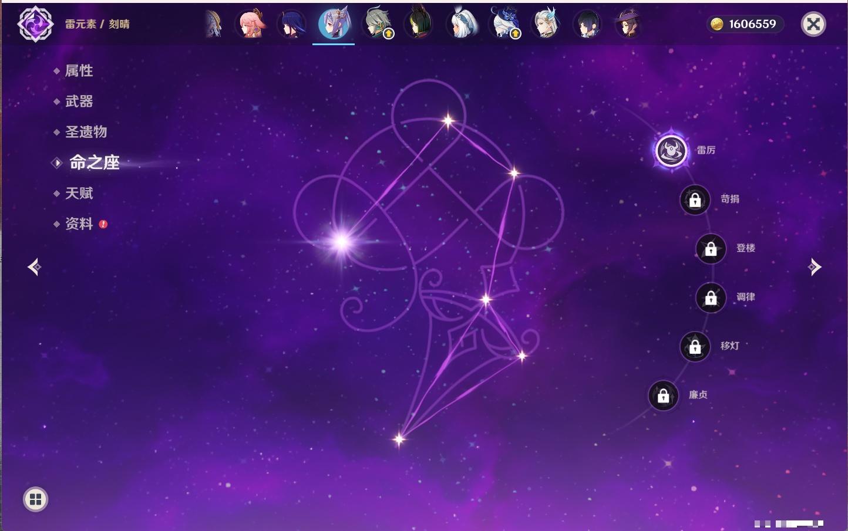This screenshot has width=848, height=531.
Task: Click the locked 苛捐 constellation node
Action: tap(695, 200)
